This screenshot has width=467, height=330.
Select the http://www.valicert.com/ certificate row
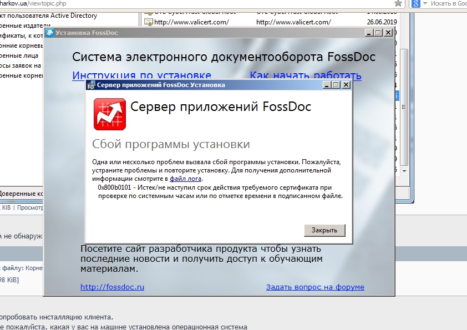(x=270, y=22)
